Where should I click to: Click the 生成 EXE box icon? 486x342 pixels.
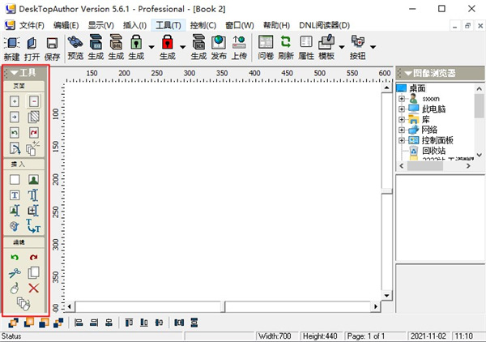coord(96,42)
